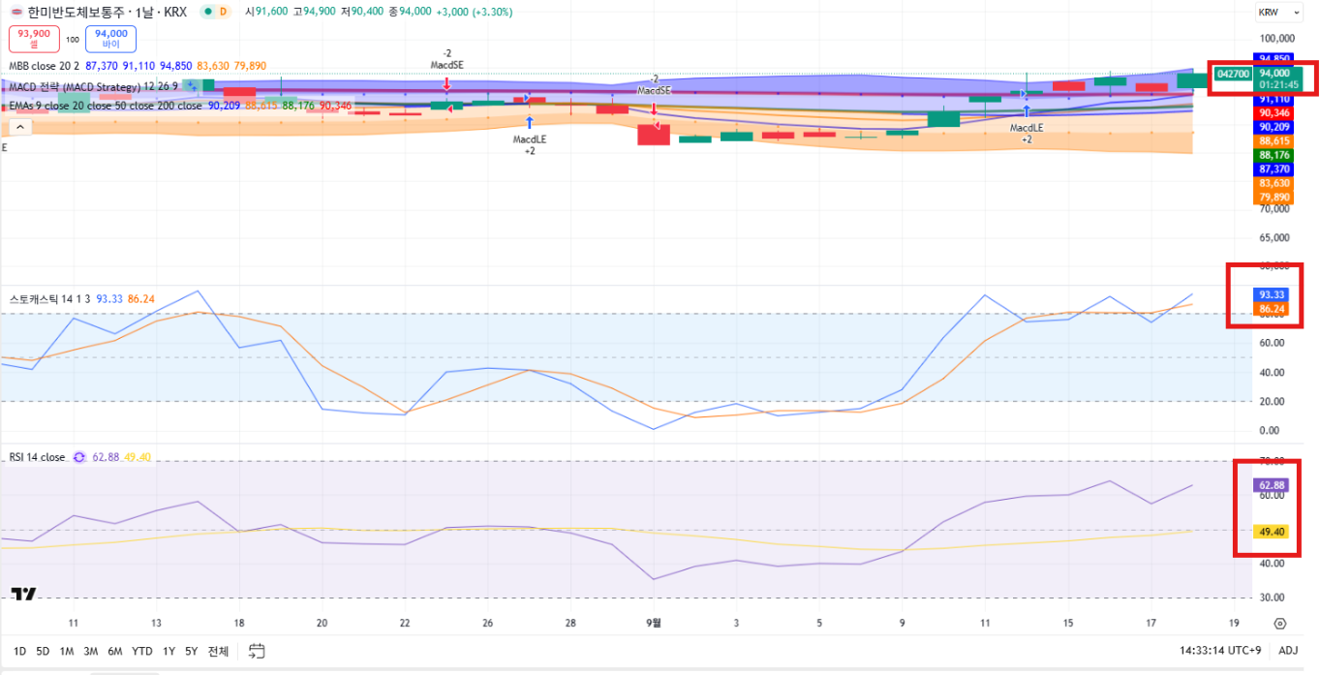Open the go-to-date calendar icon
Screen dimensions: 1320x675
[257, 651]
